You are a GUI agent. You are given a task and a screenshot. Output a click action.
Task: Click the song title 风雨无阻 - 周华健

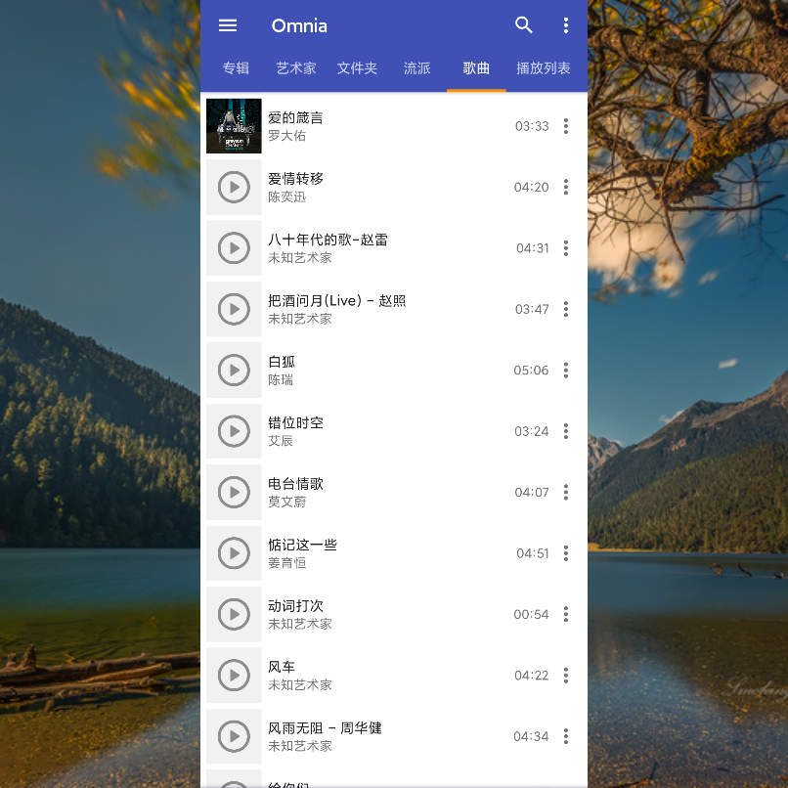325,728
